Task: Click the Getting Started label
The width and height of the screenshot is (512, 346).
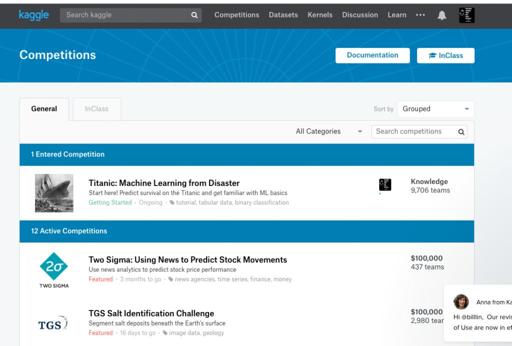Action: tap(110, 202)
